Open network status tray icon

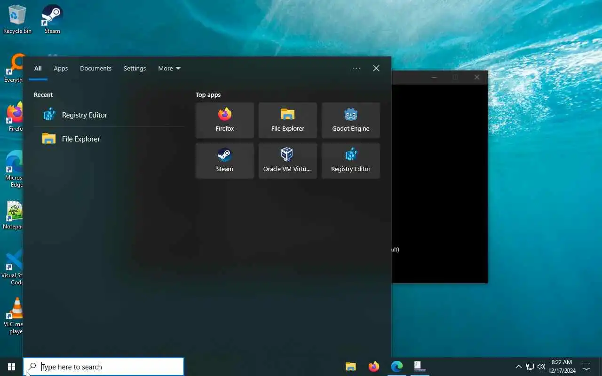point(530,367)
